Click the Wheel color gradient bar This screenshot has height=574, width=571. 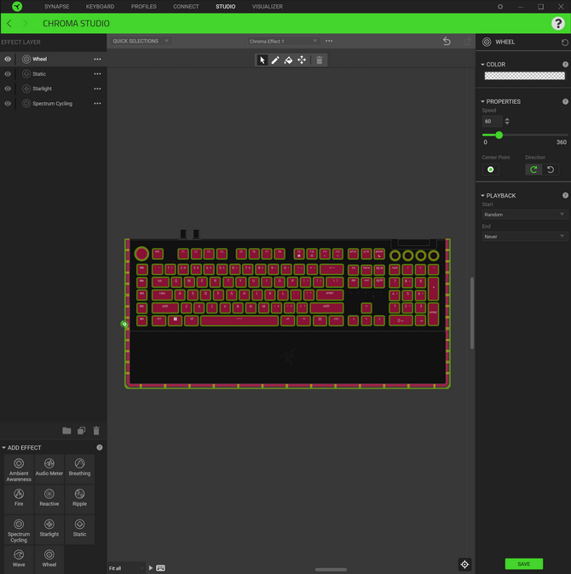pos(524,76)
